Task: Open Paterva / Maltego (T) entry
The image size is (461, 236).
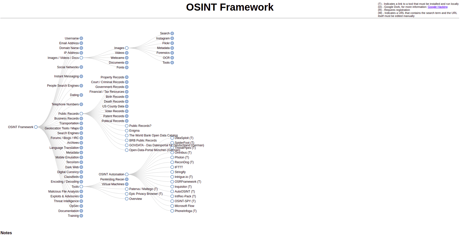Action: 143,189
